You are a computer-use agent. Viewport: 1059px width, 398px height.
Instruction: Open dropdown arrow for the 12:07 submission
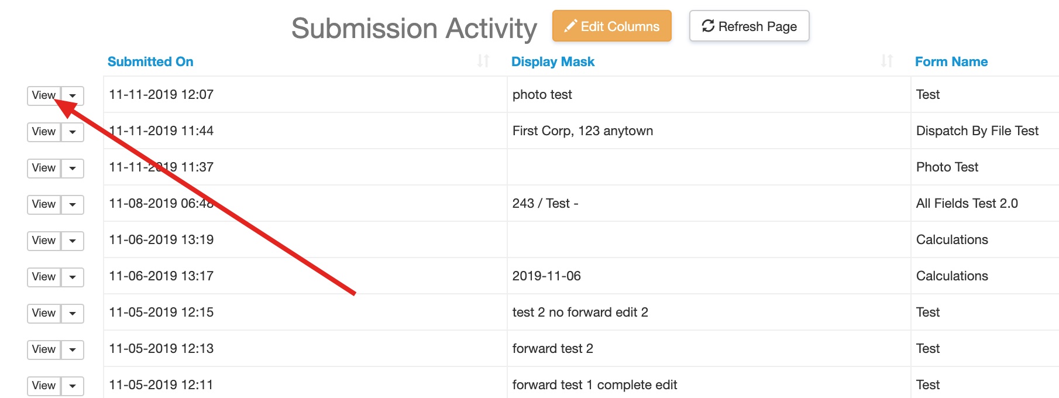point(73,95)
